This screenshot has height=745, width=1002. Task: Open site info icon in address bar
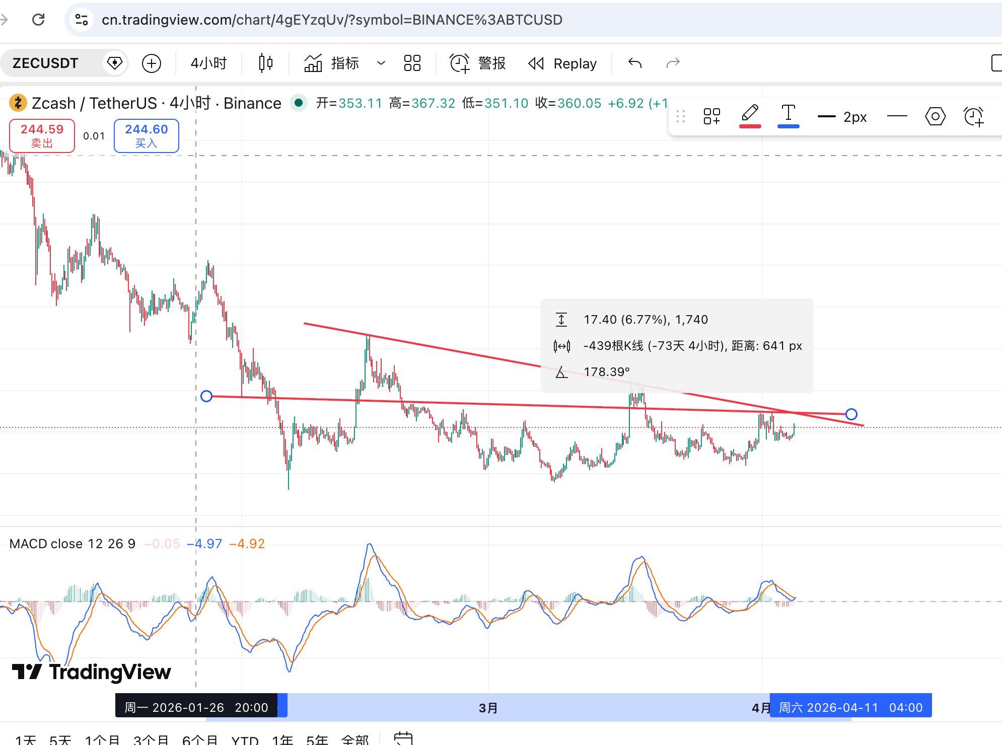pyautogui.click(x=82, y=20)
